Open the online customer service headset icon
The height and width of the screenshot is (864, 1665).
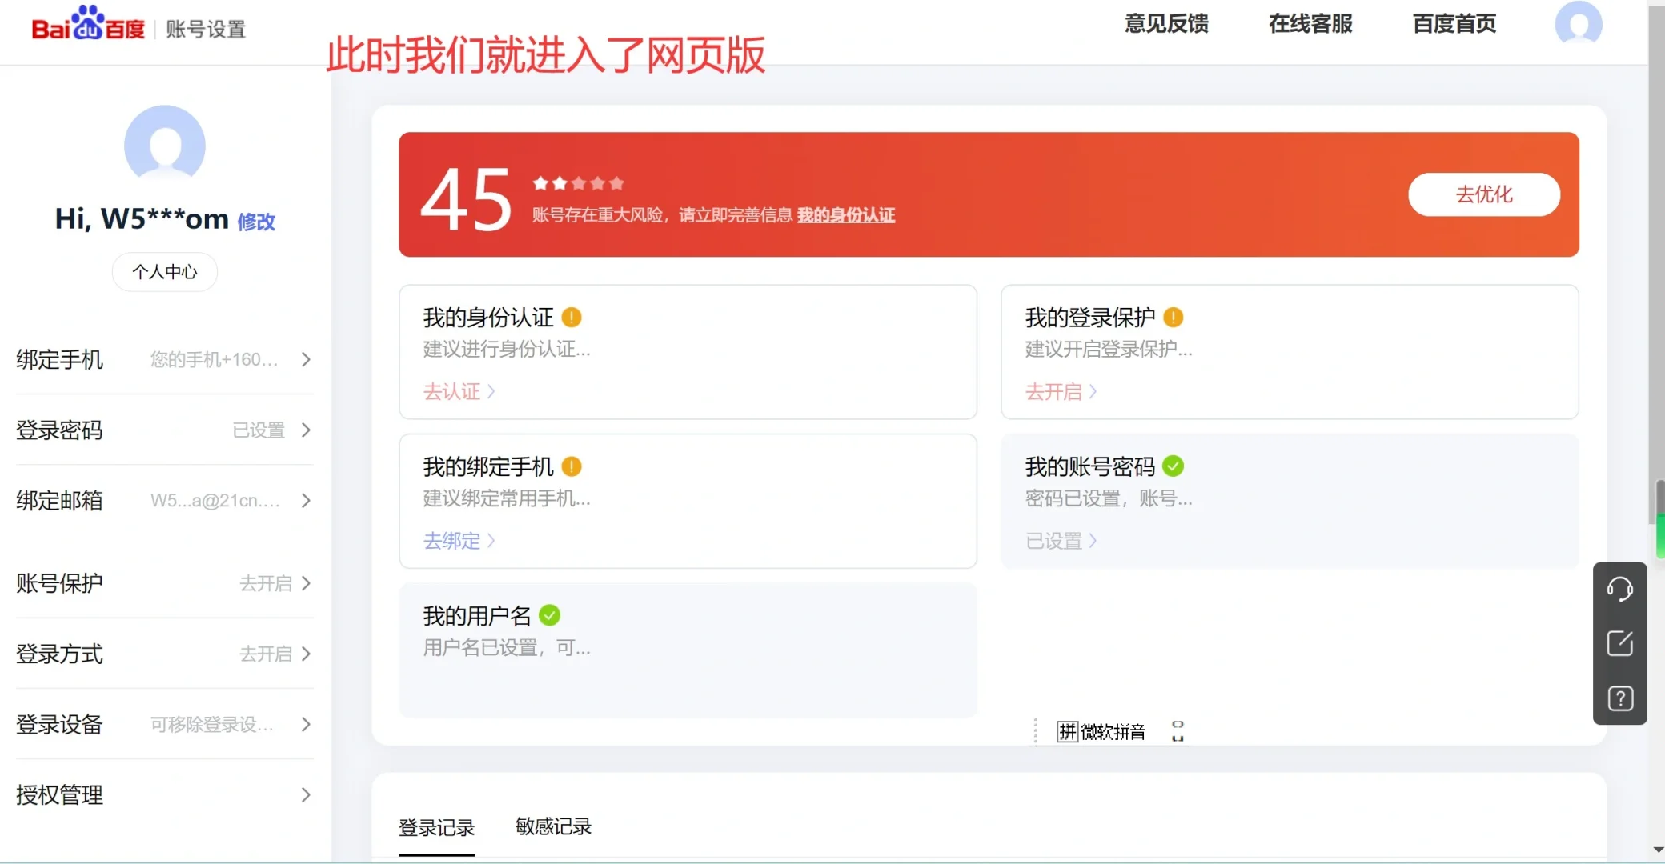[1619, 588]
